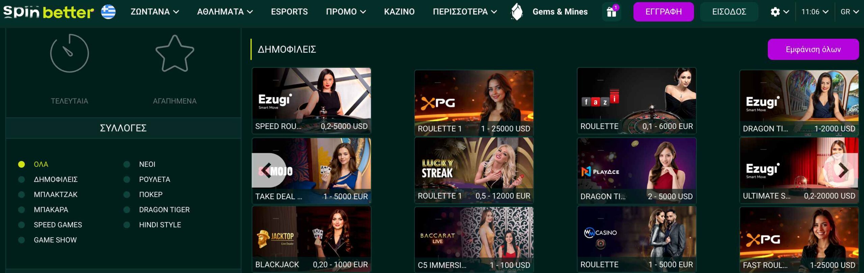The height and width of the screenshot is (273, 864).
Task: Click the Gems & Mines crystal icon
Action: coord(517,12)
